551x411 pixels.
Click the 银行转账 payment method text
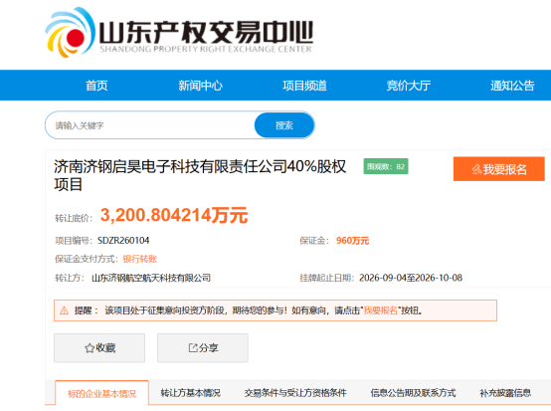pyautogui.click(x=140, y=259)
